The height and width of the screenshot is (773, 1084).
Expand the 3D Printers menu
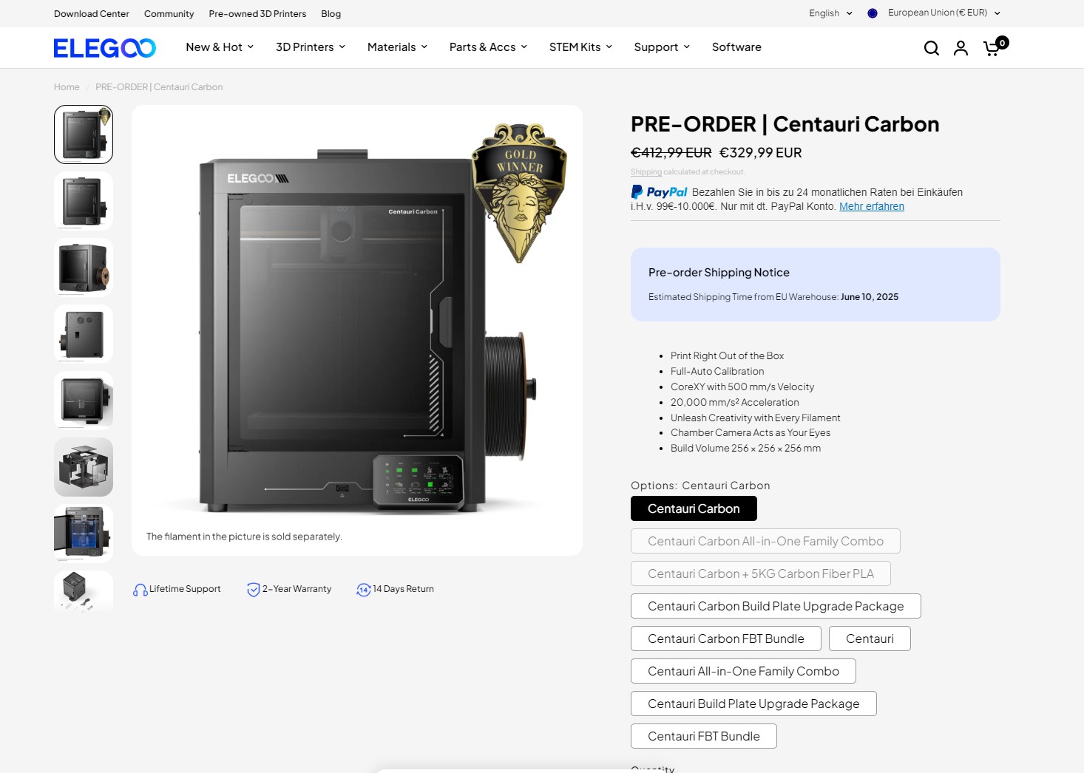click(311, 47)
